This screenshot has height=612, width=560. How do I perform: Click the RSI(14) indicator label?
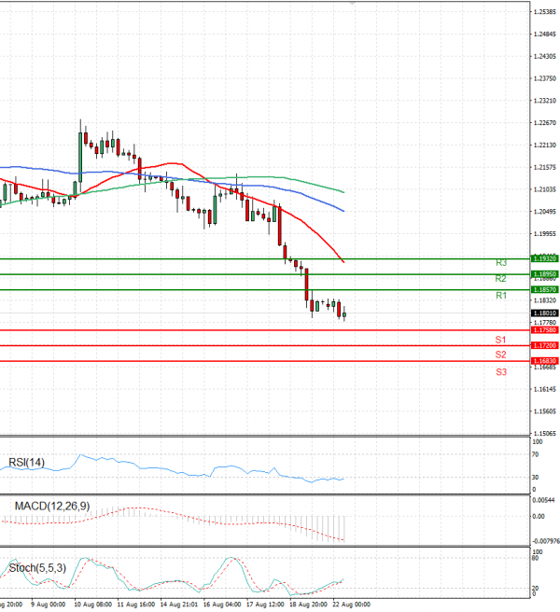pos(26,463)
